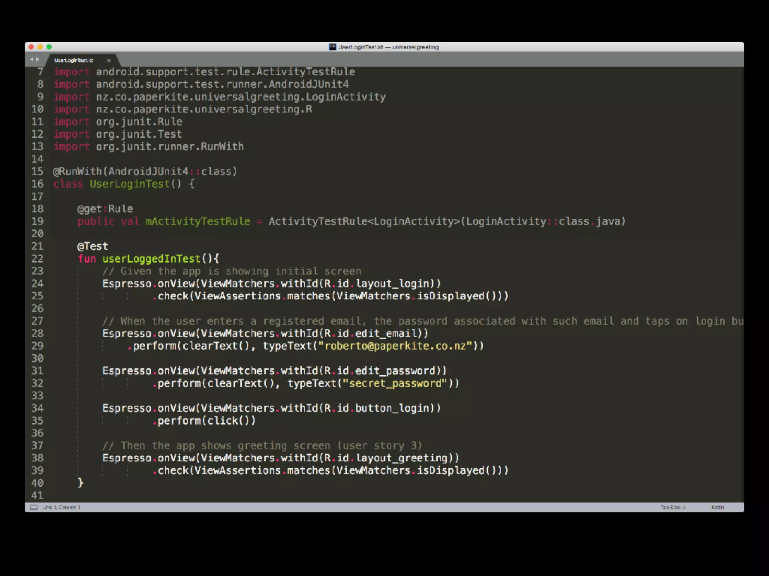The width and height of the screenshot is (769, 576).
Task: Click the @Test annotation on line 21
Action: (x=92, y=246)
